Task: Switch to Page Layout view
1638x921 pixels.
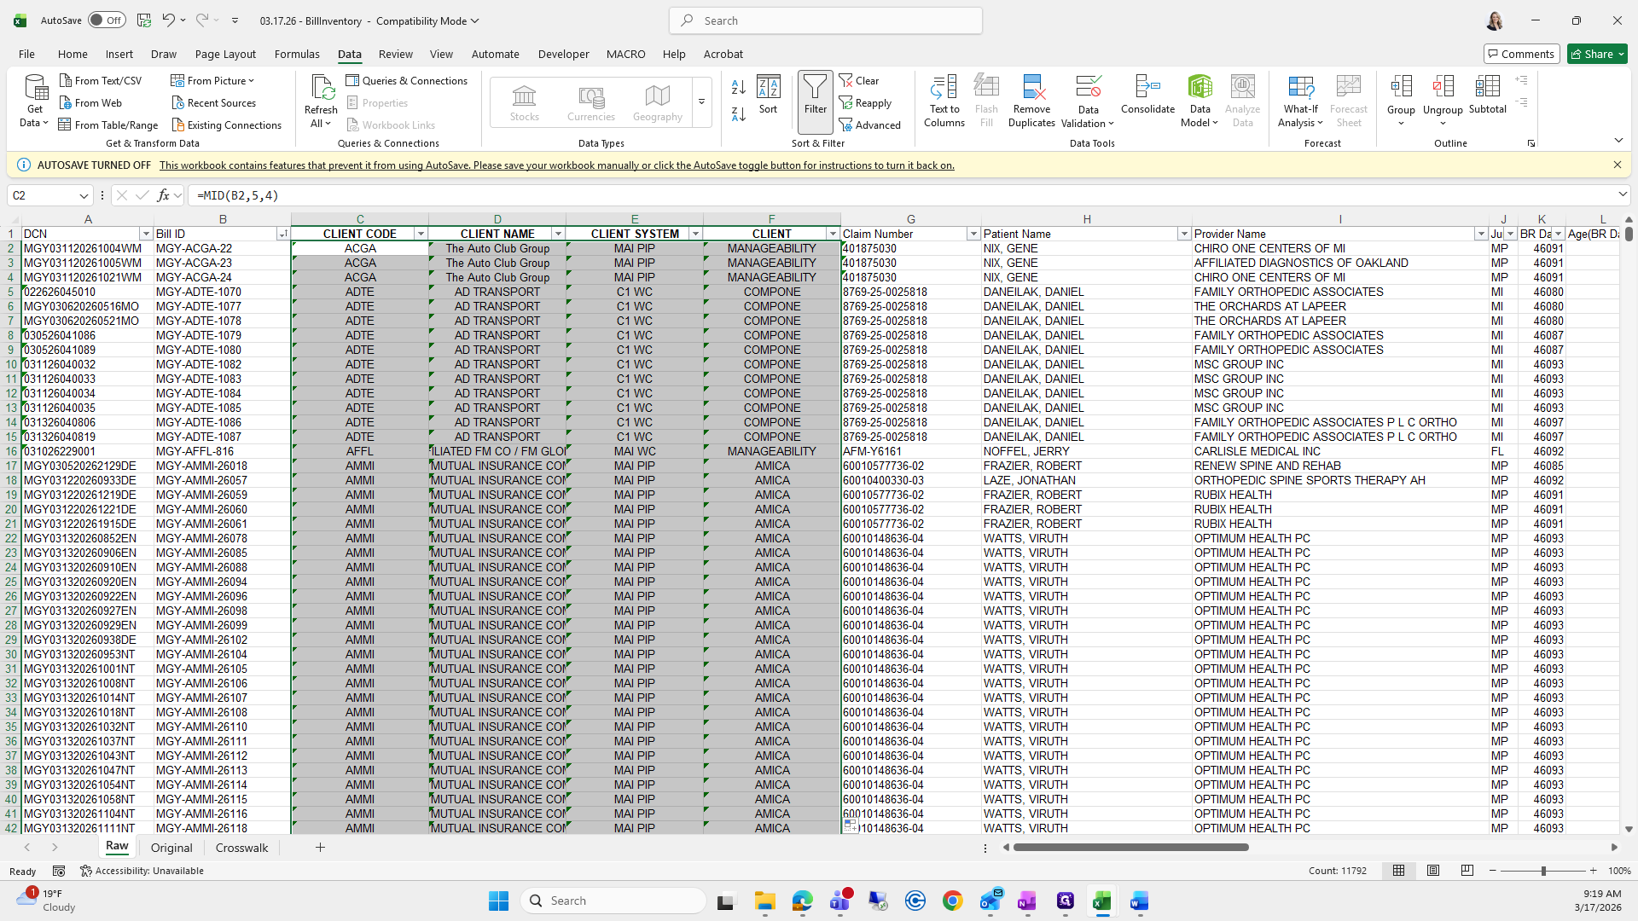Action: (x=1433, y=871)
